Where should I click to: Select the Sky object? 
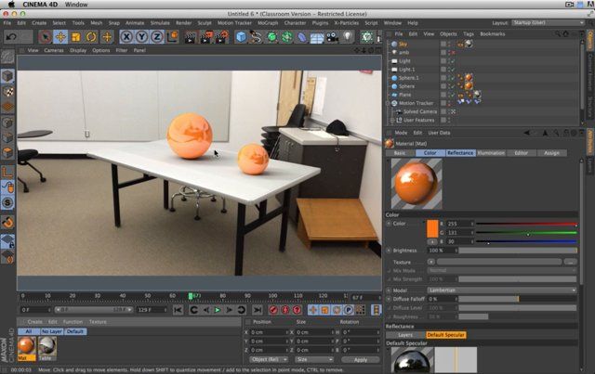click(x=403, y=44)
